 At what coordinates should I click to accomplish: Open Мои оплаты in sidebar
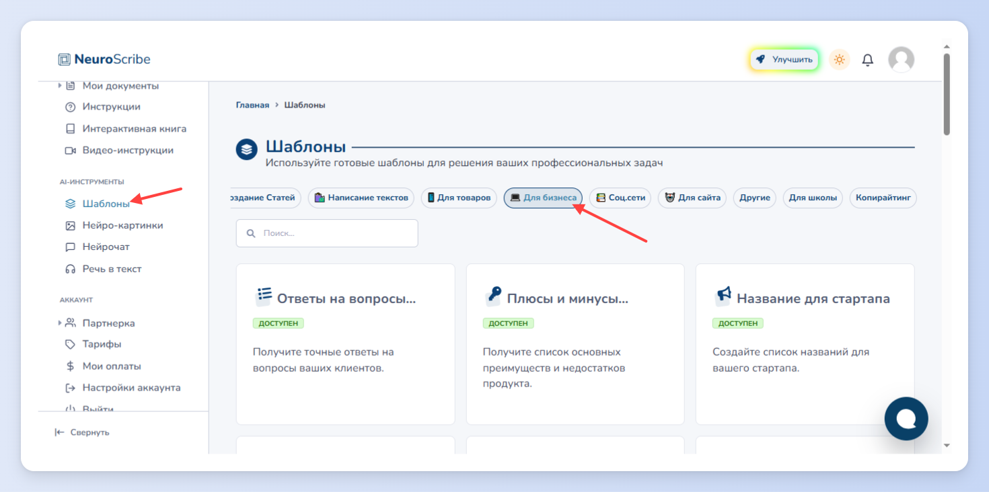point(112,366)
